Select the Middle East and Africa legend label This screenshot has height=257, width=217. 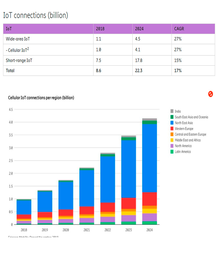188,140
